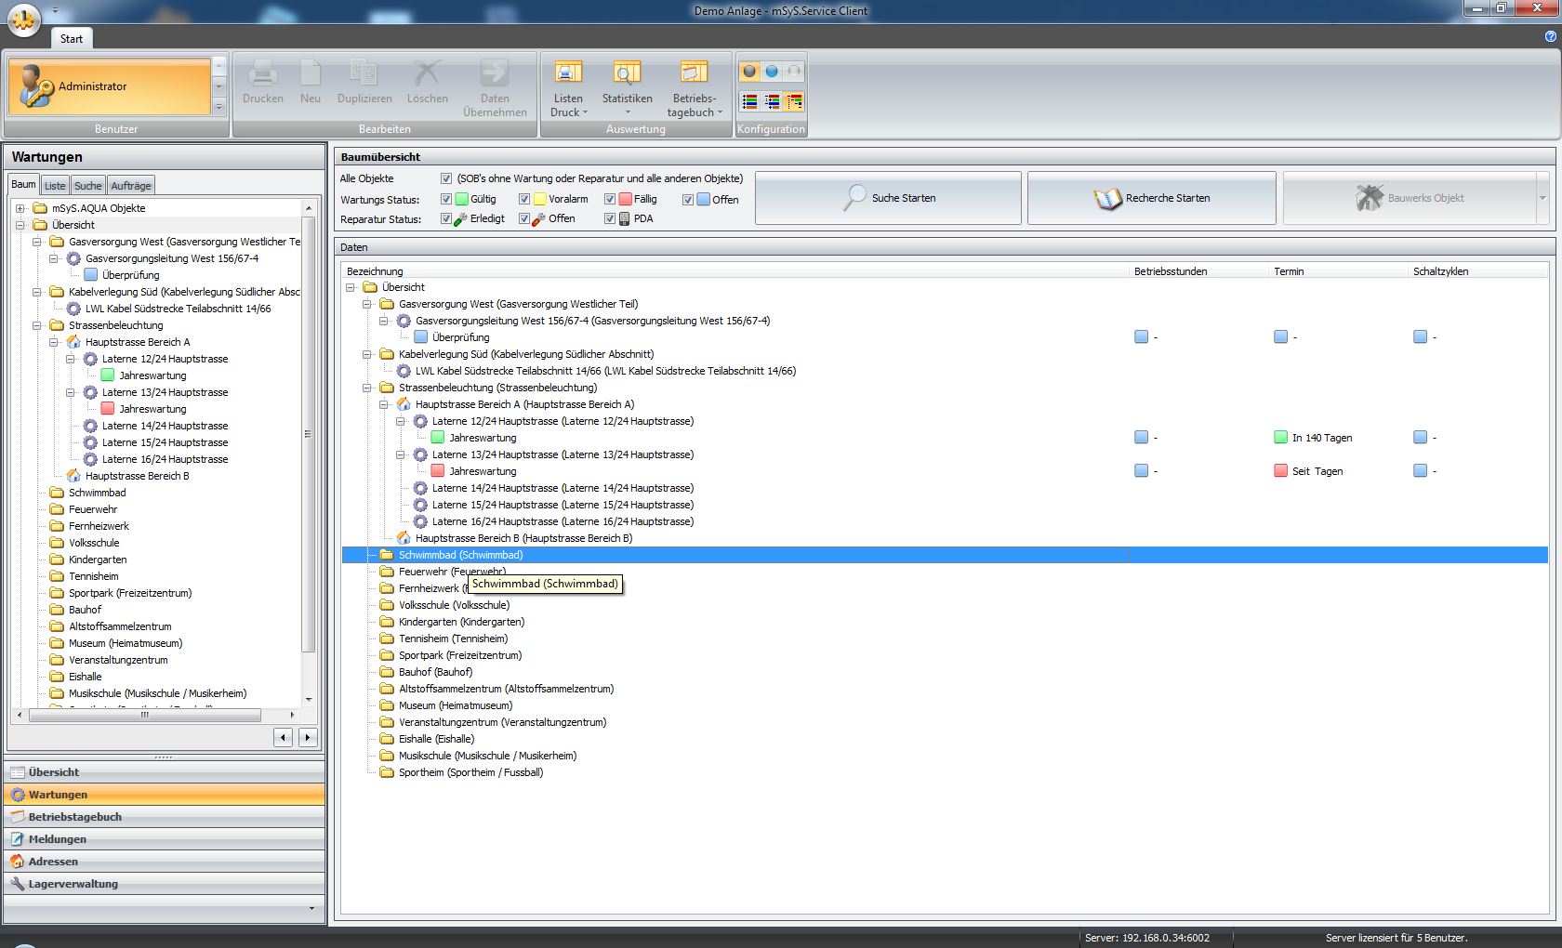Image resolution: width=1562 pixels, height=948 pixels.
Task: Select the dark gray sphere configuration icon
Action: coord(749,72)
